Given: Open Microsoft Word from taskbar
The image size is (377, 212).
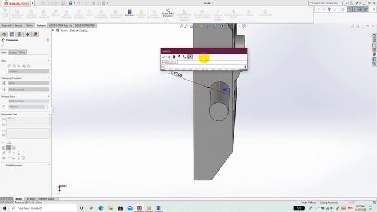Looking at the screenshot, I should 158,208.
